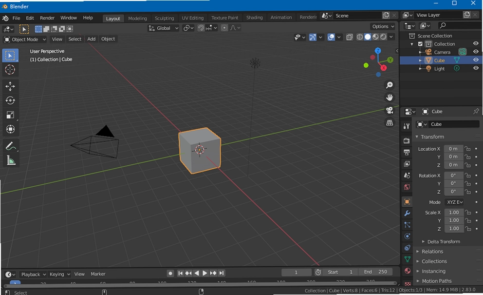Activate the Annotate pencil tool
Image resolution: width=483 pixels, height=295 pixels.
click(x=10, y=146)
